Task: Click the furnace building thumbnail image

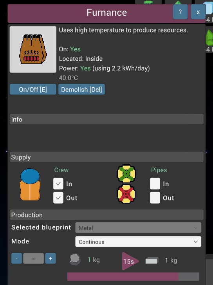Action: pos(33,49)
